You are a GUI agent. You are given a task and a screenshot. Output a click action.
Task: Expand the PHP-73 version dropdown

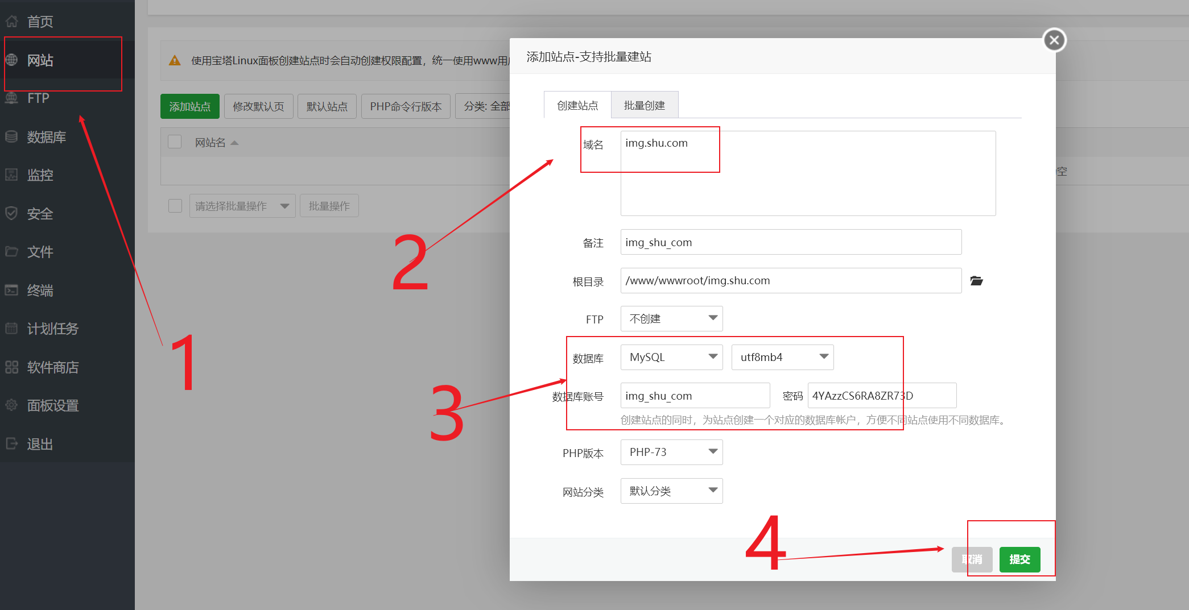tap(672, 452)
